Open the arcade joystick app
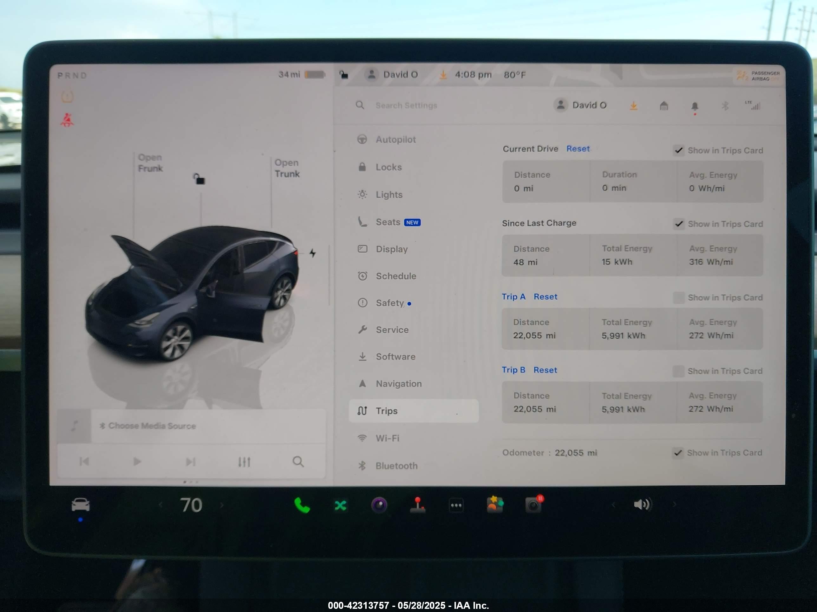 pyautogui.click(x=418, y=505)
